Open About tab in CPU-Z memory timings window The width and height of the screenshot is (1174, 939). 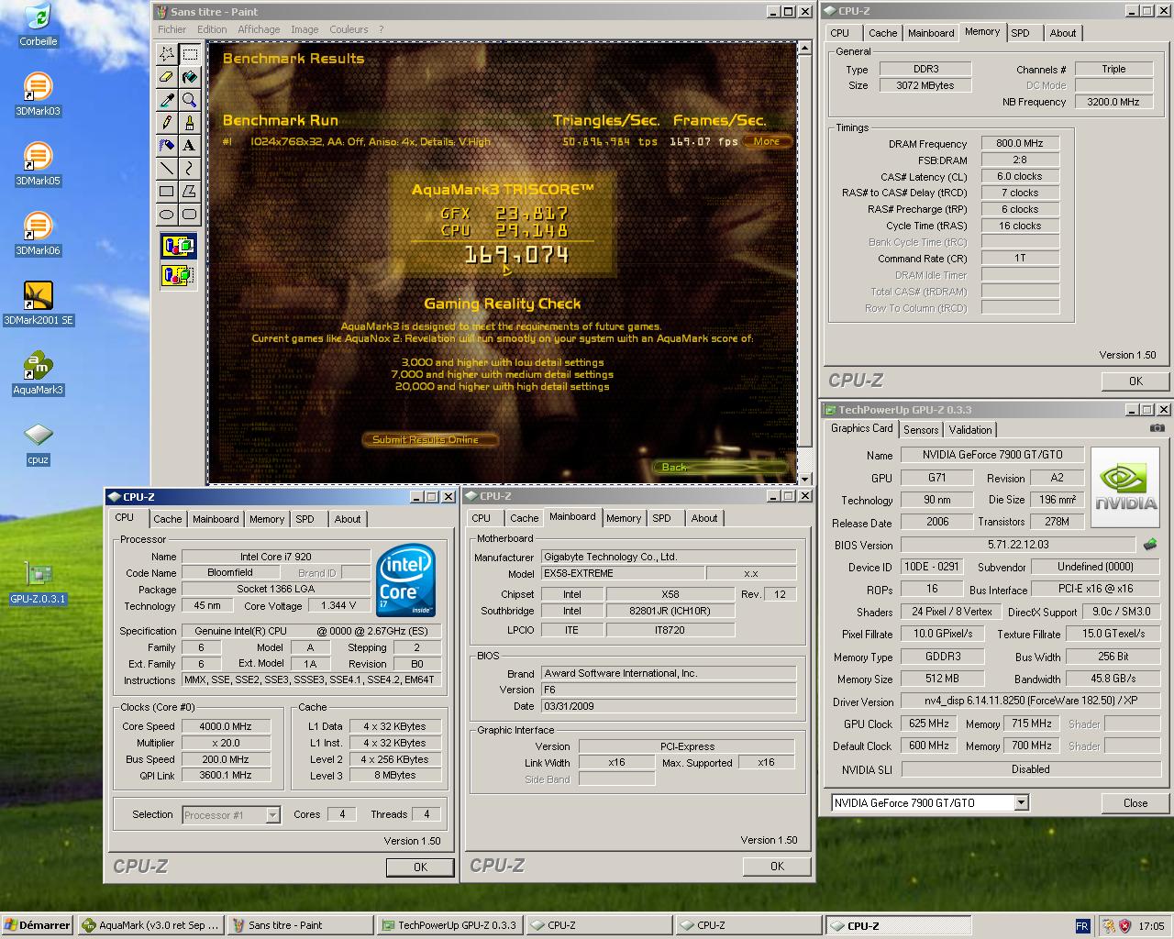click(1063, 33)
